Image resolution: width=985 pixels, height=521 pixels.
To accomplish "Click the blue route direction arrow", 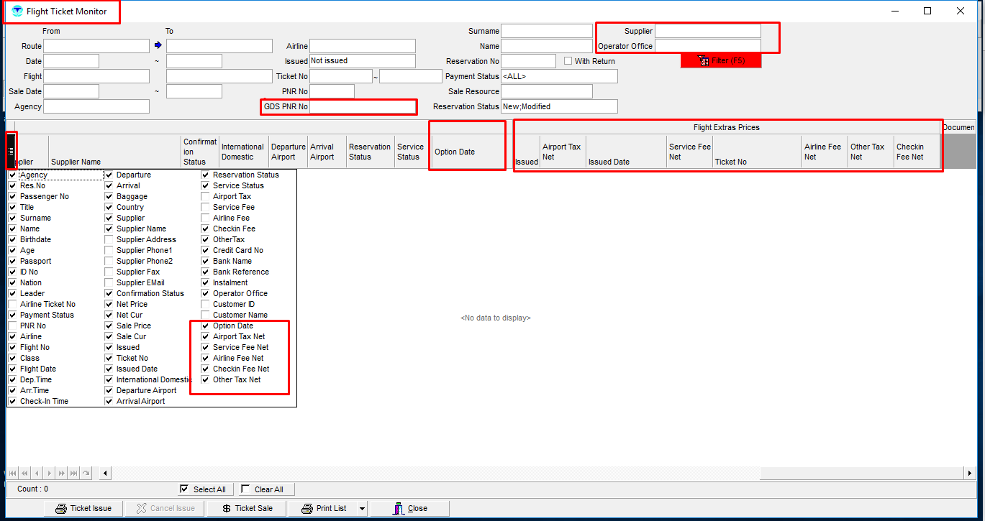I will [x=158, y=46].
